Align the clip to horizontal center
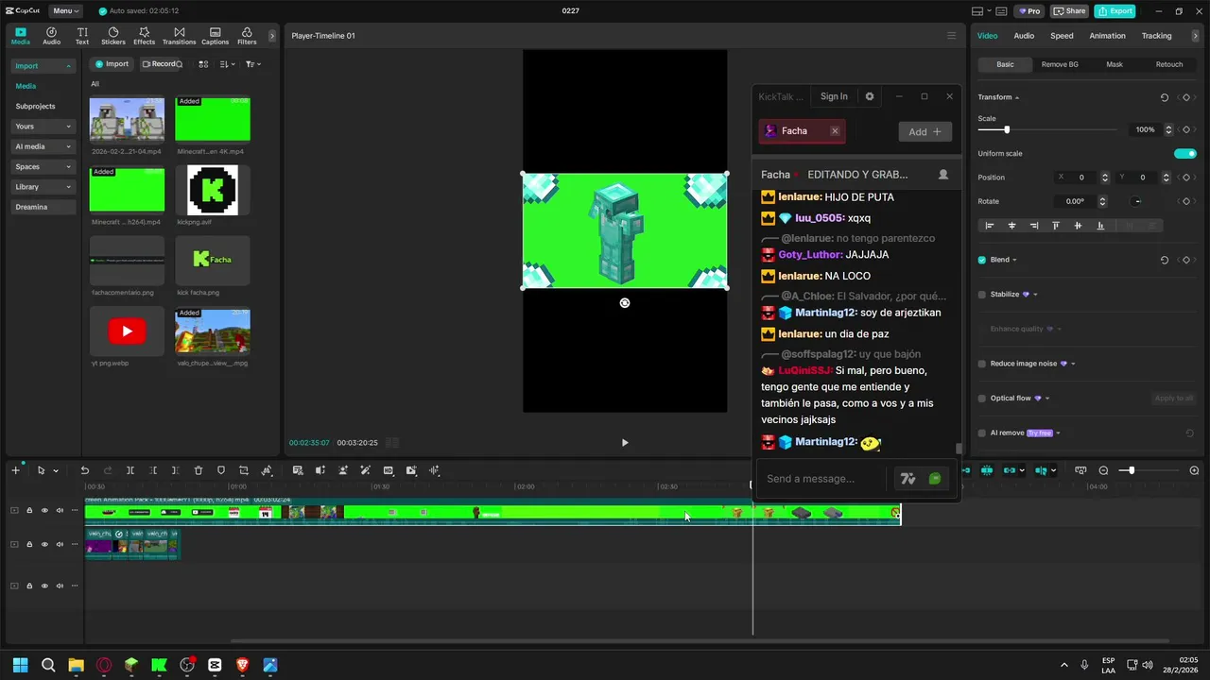 click(x=1011, y=226)
